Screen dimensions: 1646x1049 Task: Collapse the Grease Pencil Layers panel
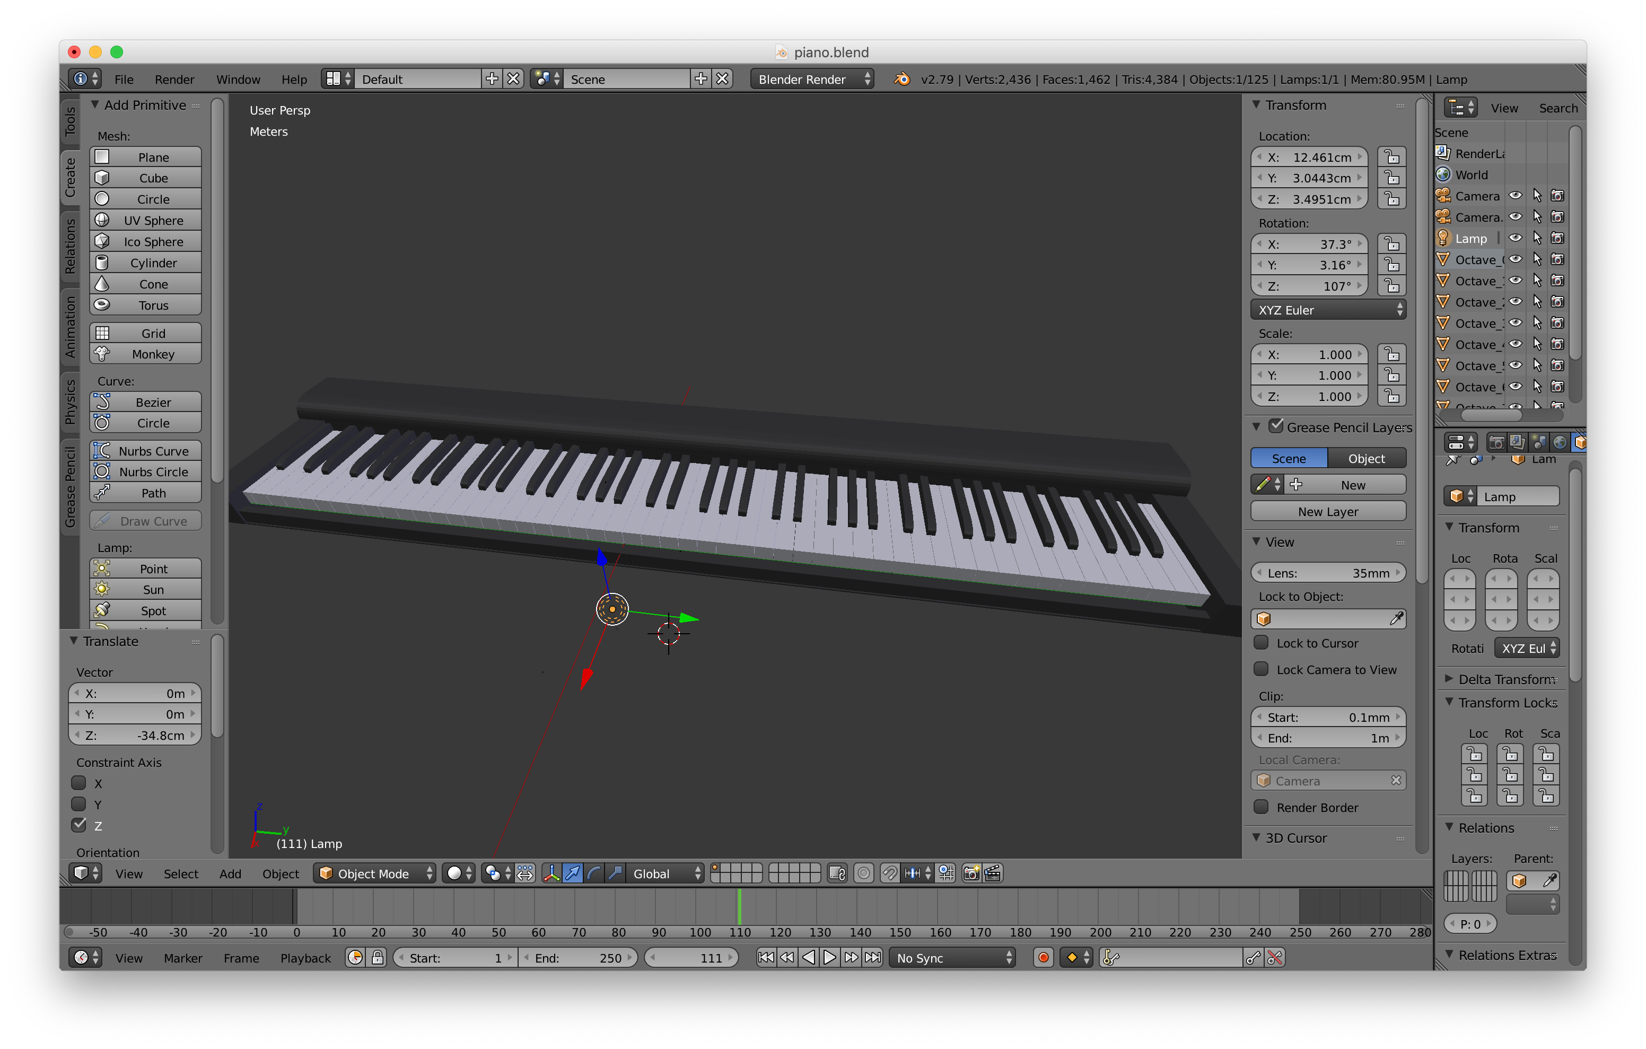[x=1256, y=427]
